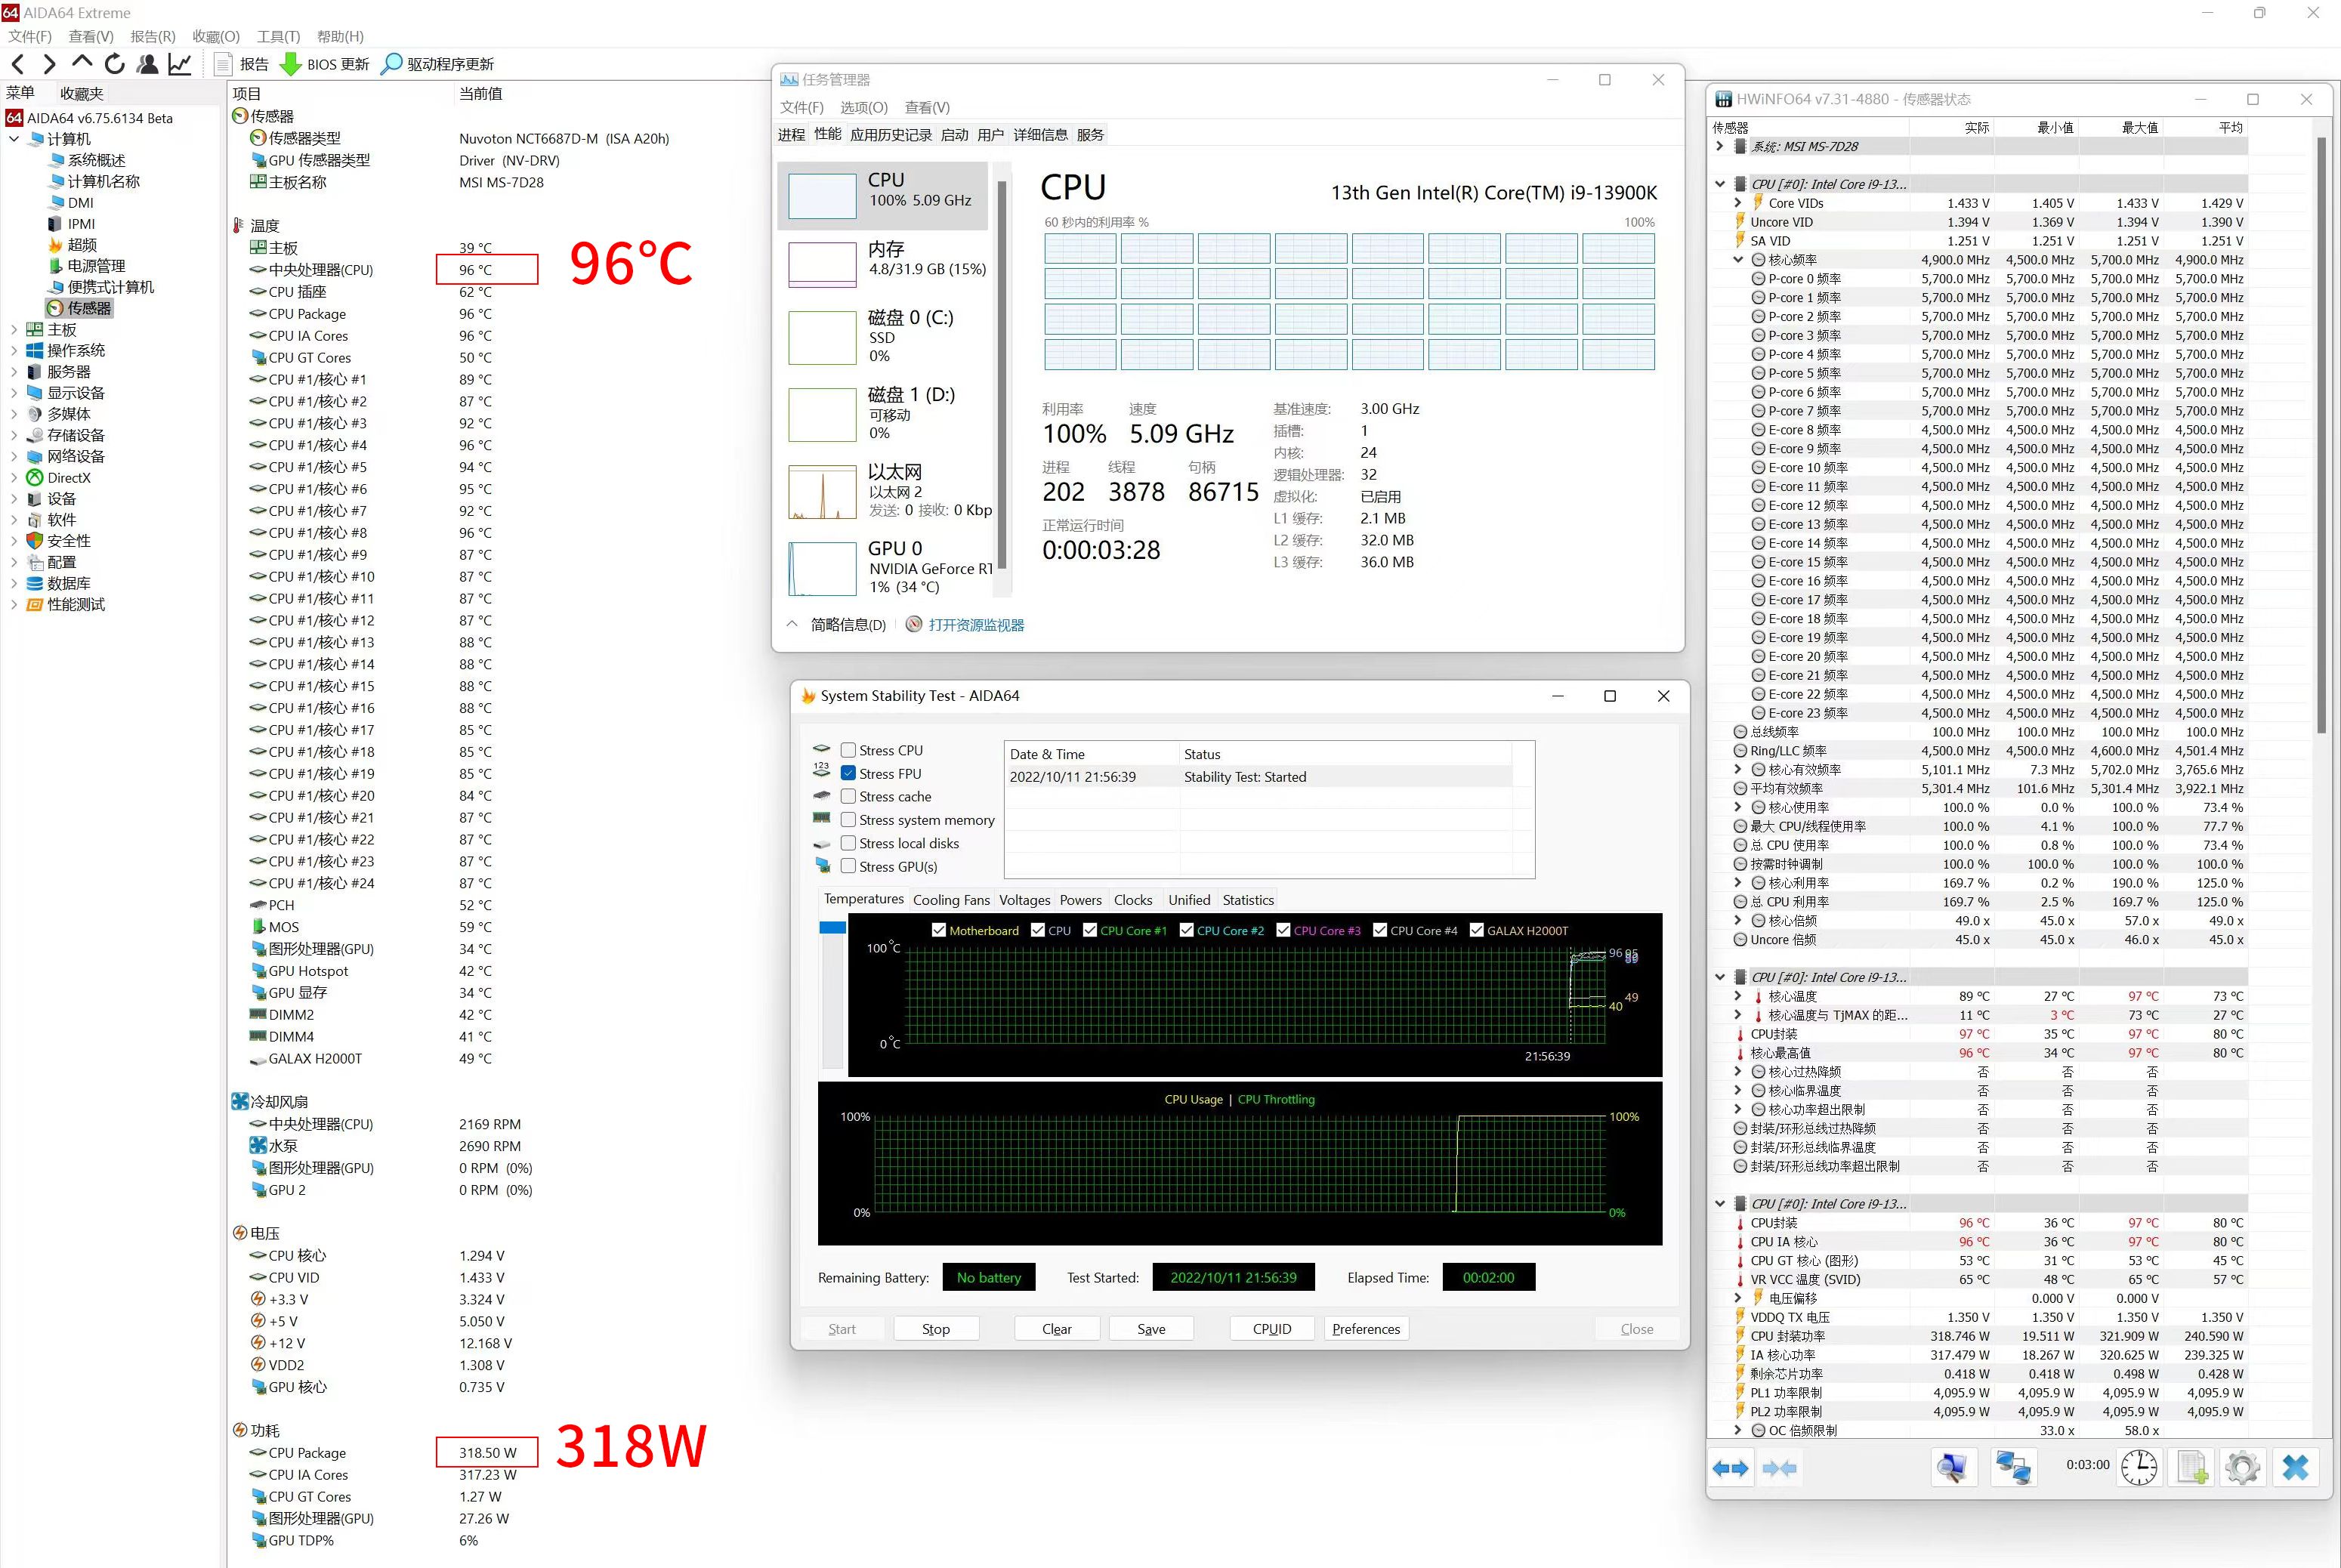Uncheck the Stress FPU checkbox
Viewport: 2341px width, 1568px height.
point(848,773)
